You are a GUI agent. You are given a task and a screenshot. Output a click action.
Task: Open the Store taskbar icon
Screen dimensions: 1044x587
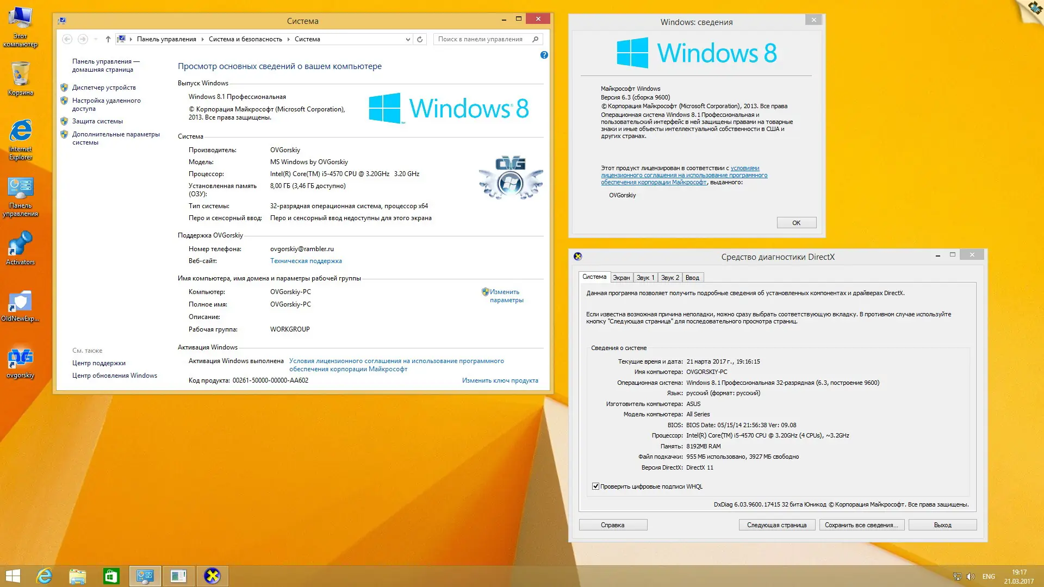click(111, 576)
